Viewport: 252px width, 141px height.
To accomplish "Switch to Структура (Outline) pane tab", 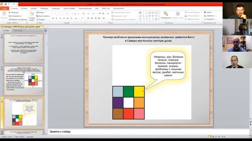I will click(18, 31).
